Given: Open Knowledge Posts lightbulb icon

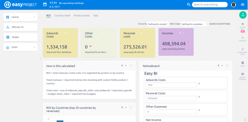Looking at the screenshot, I should (x=243, y=49).
